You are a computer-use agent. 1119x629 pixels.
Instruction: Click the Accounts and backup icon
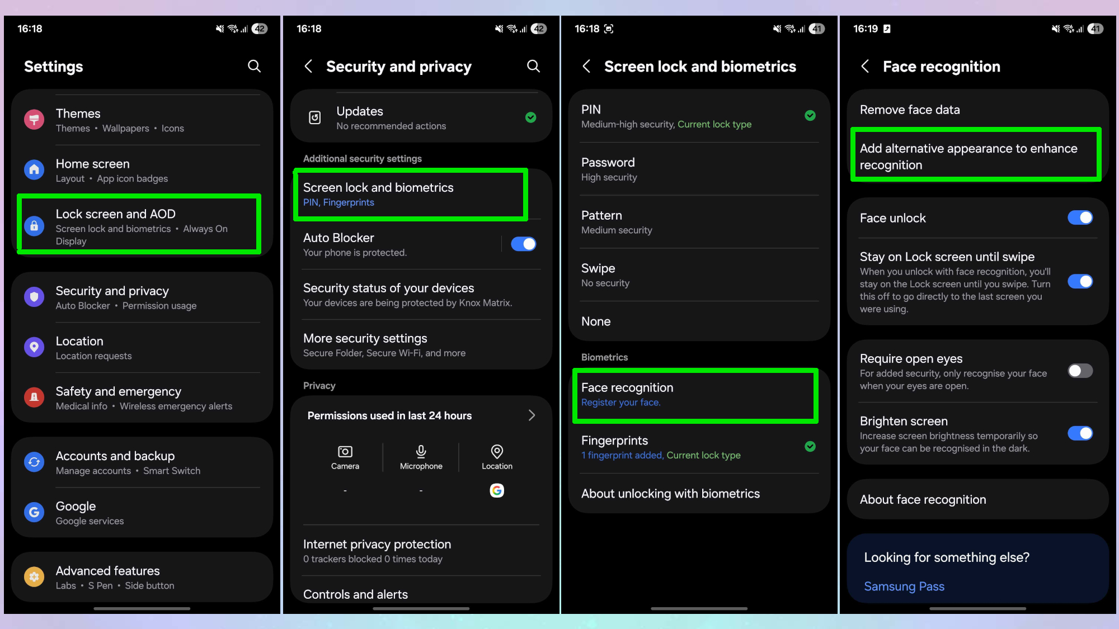tap(34, 462)
